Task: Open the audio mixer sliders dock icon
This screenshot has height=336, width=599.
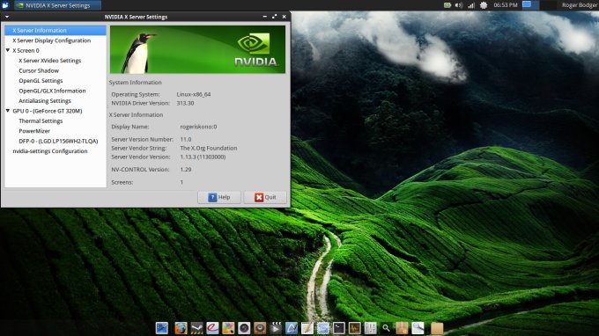Action: click(x=370, y=327)
